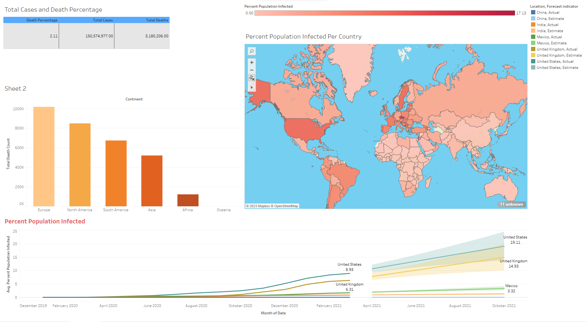
Task: Zoom out on the map
Action: [252, 70]
